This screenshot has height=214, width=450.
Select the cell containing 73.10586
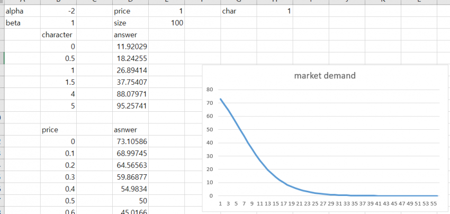(x=131, y=141)
